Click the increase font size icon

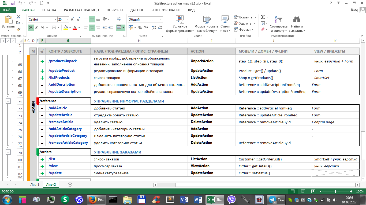(72, 19)
